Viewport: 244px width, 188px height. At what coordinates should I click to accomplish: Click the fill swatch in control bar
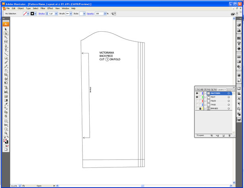25,14
